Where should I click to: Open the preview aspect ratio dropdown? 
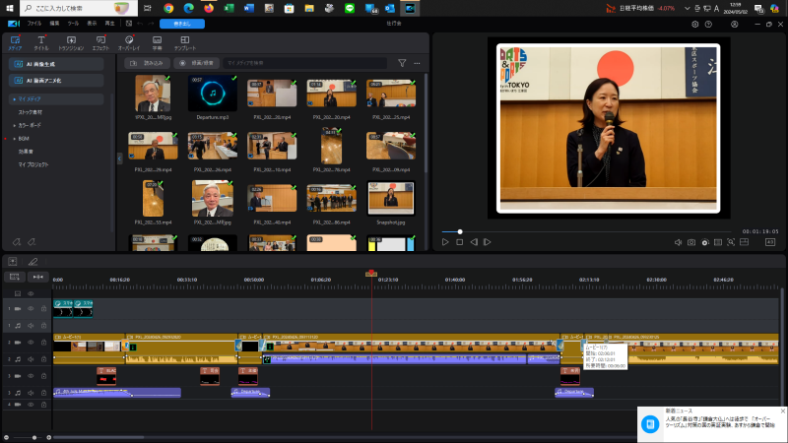point(770,242)
